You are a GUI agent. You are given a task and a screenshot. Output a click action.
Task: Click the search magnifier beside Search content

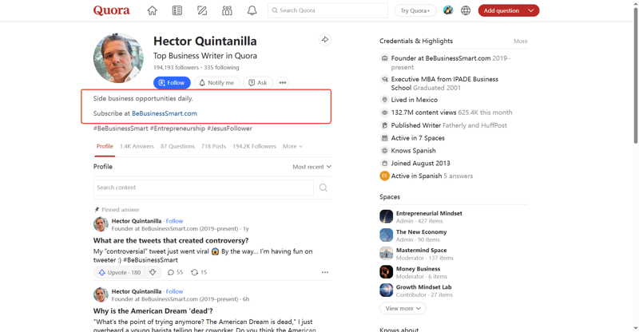pos(323,188)
